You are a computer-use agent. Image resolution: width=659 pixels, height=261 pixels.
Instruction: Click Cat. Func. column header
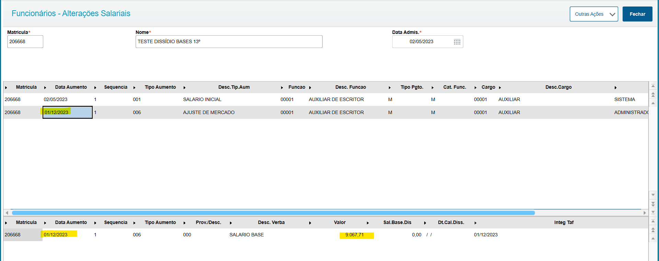pyautogui.click(x=454, y=87)
